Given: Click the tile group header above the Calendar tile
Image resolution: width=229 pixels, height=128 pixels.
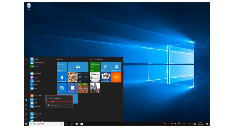Looking at the screenshot, I should coord(60,60).
